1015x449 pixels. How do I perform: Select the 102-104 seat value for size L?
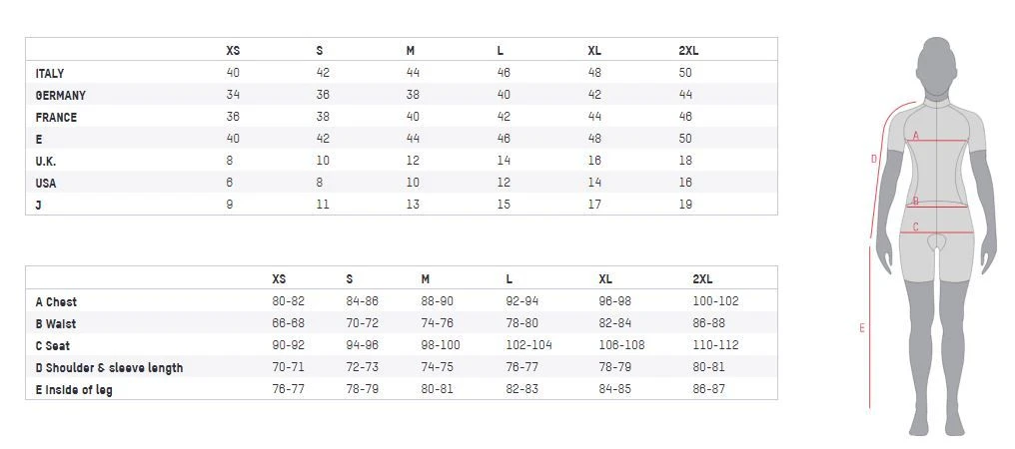528,345
